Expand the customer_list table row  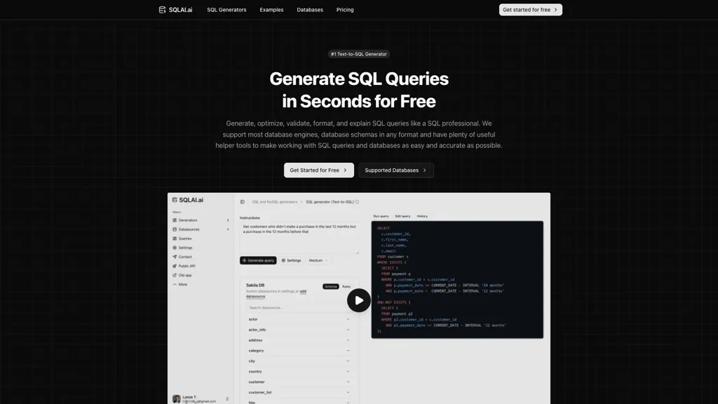(x=299, y=393)
